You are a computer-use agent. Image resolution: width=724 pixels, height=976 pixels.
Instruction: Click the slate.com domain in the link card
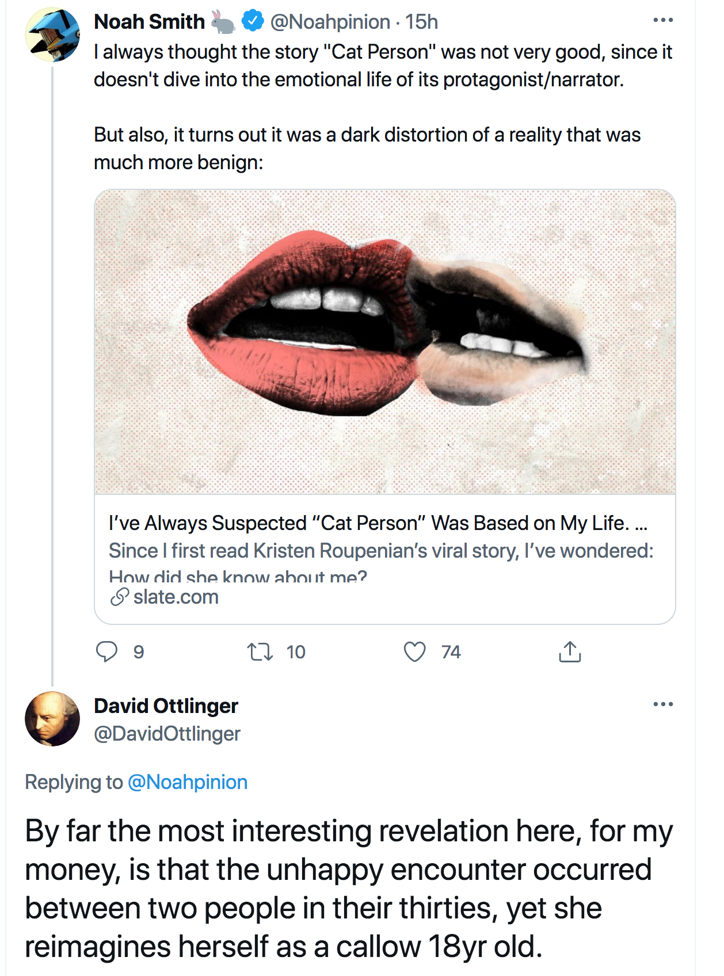click(x=176, y=597)
